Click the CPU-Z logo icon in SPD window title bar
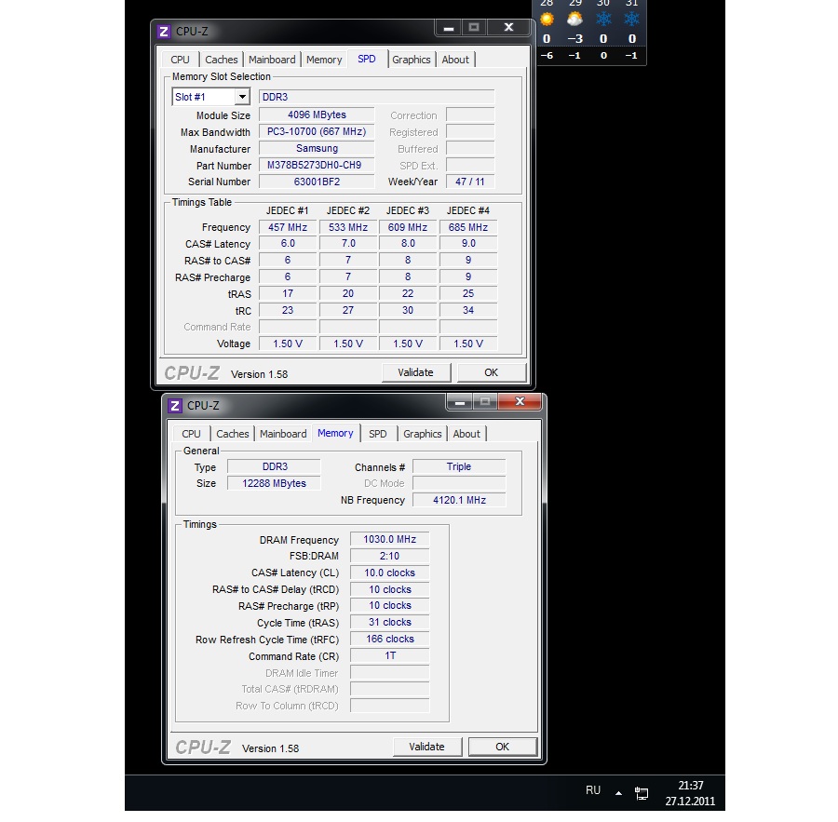 tap(164, 32)
